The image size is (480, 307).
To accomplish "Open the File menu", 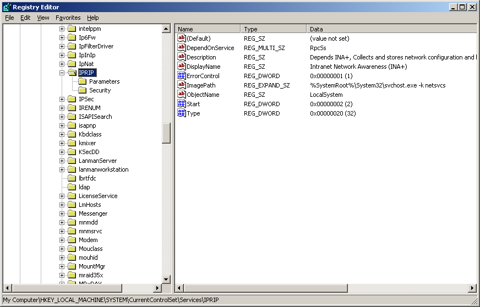I will [x=9, y=18].
